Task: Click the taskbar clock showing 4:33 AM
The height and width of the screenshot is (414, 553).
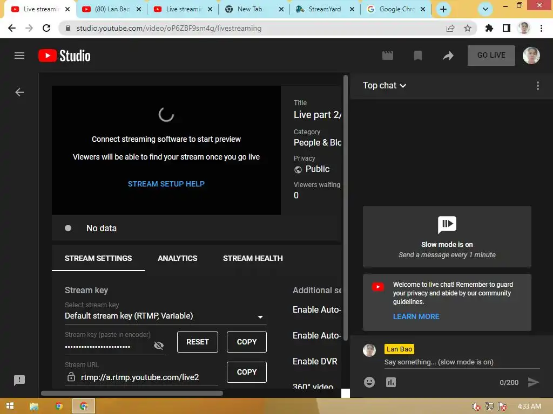Action: [x=529, y=406]
